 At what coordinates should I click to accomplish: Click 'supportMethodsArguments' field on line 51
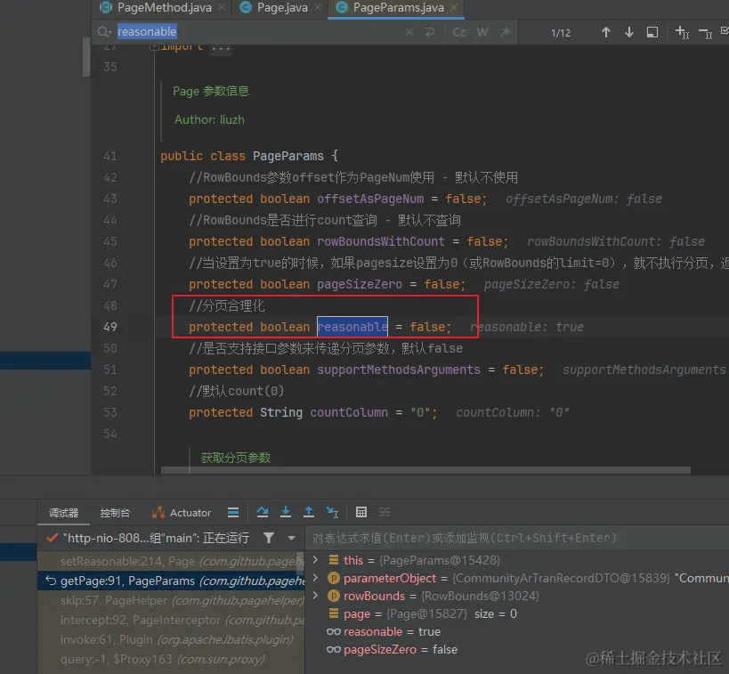(x=399, y=369)
